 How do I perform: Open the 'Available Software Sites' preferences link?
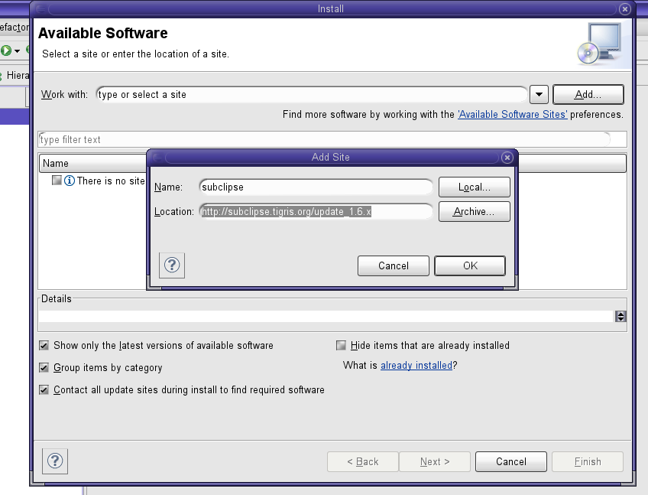[512, 115]
